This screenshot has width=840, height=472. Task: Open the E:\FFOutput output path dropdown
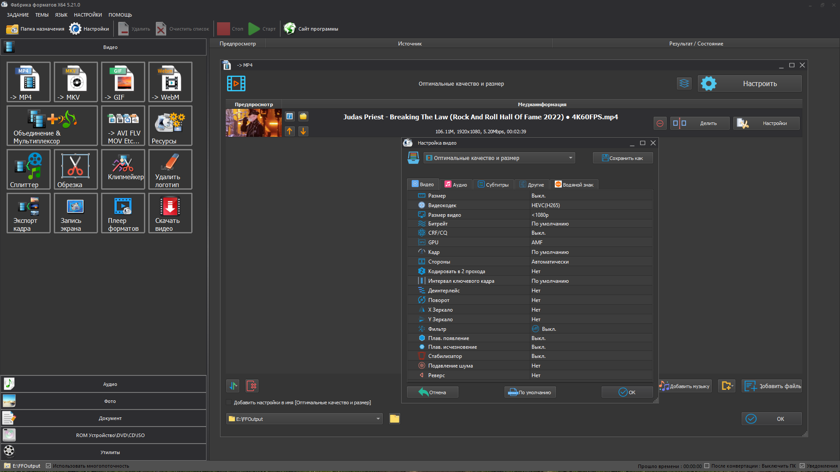304,419
